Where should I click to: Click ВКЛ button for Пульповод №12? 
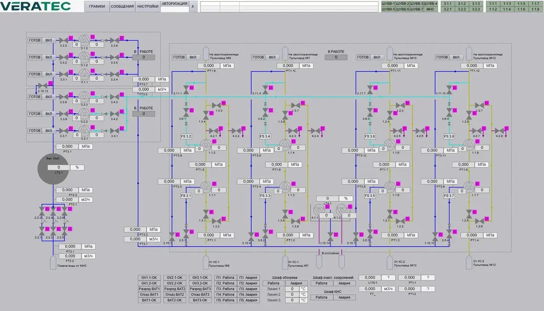point(456,57)
